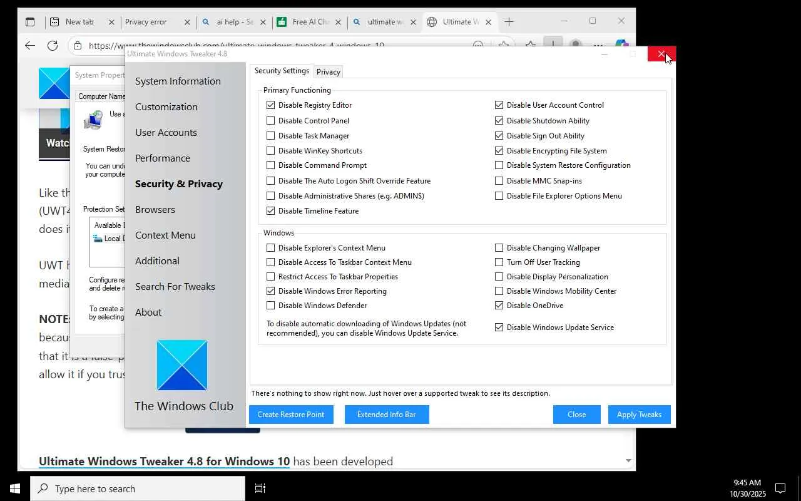This screenshot has width=801, height=501.
Task: Click the Extended Info Bar button
Action: [x=387, y=415]
